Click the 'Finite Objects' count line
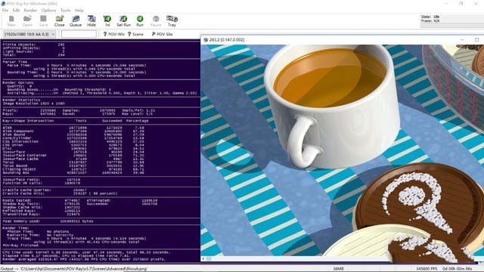The image size is (484, 272). [33, 45]
